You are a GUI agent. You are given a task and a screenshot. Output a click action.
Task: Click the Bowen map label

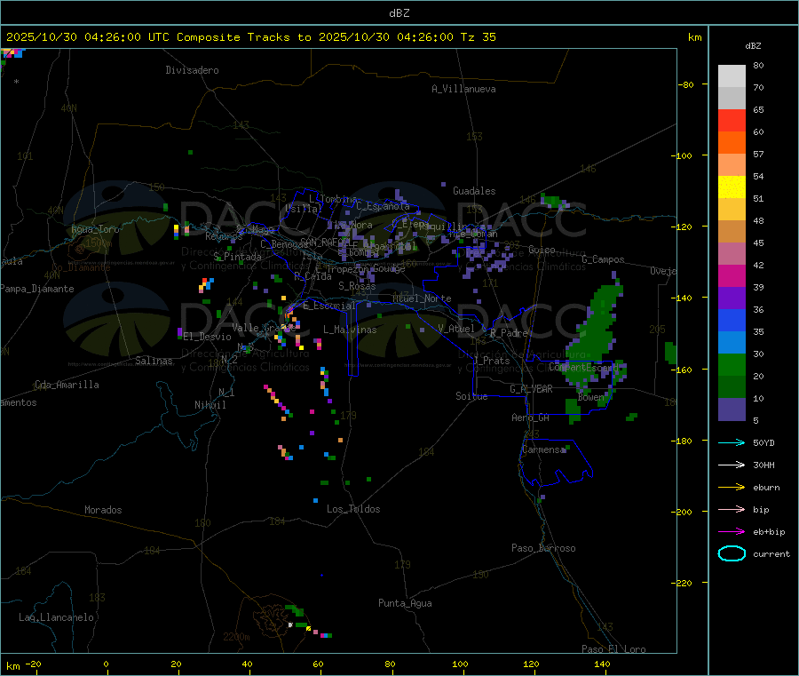590,397
